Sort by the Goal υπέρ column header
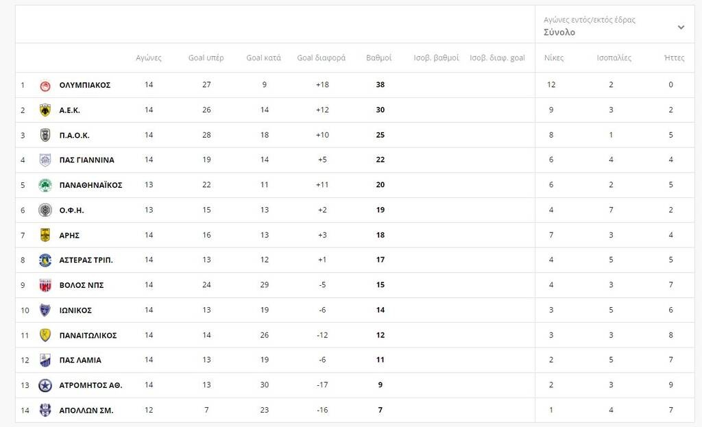702x427 pixels. 206,58
